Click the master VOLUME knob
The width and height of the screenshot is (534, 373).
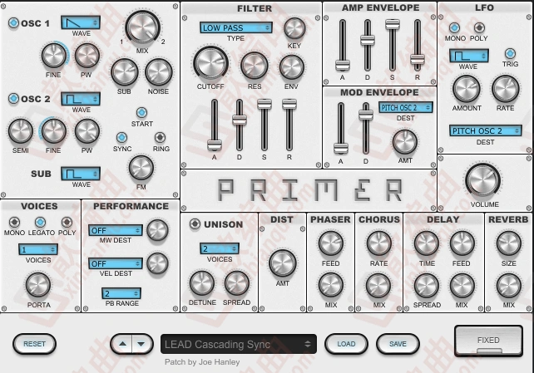click(483, 181)
